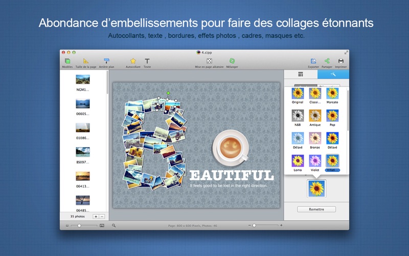Apply the Lomo photo filter
This screenshot has width=409, height=256.
(298, 163)
